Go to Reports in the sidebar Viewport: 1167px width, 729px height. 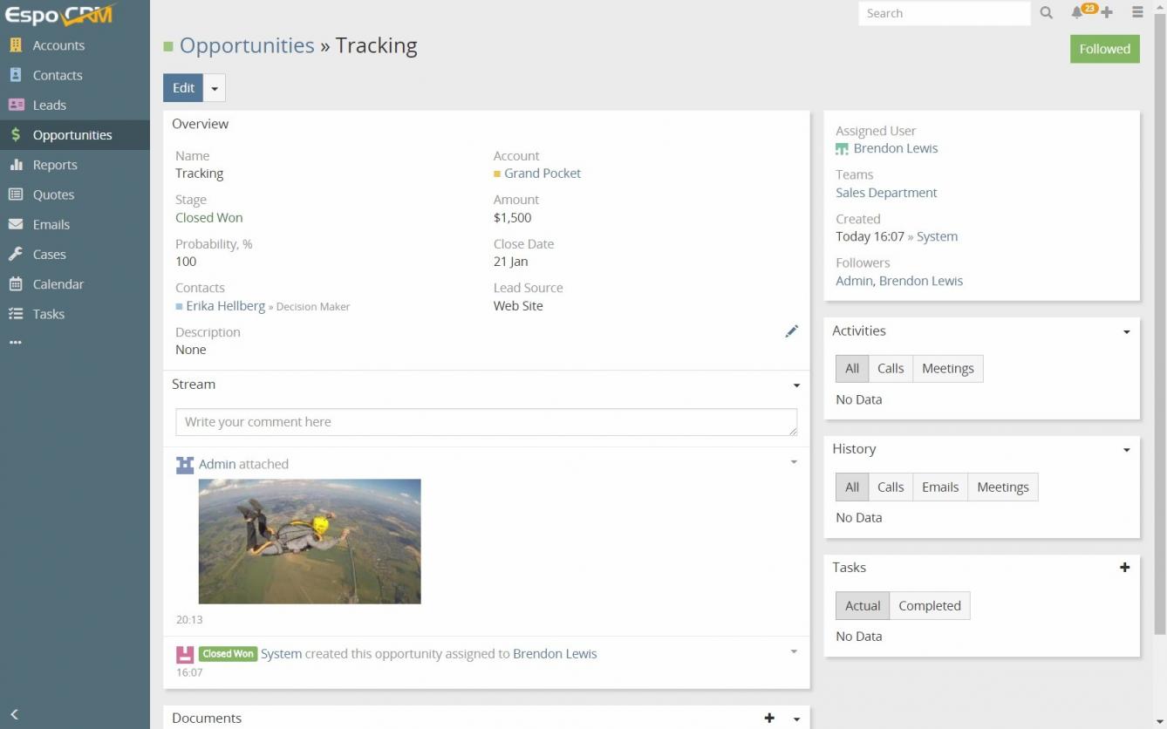55,165
